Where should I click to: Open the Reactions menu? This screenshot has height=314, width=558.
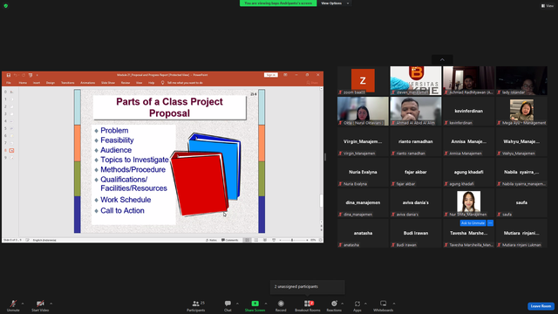pos(334,305)
